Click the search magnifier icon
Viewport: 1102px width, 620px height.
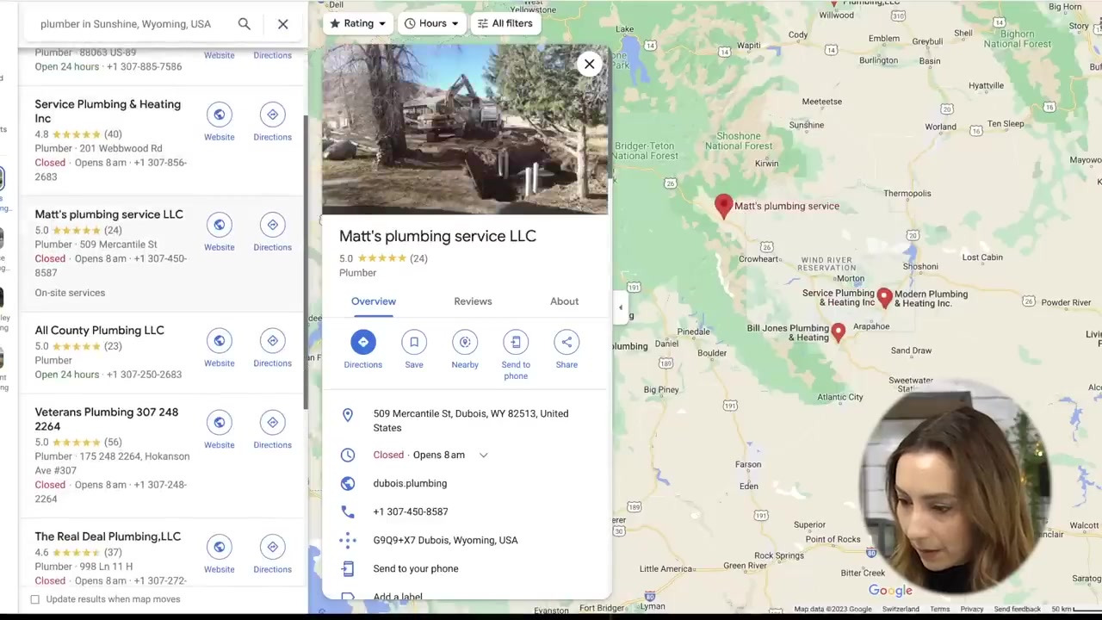click(245, 24)
